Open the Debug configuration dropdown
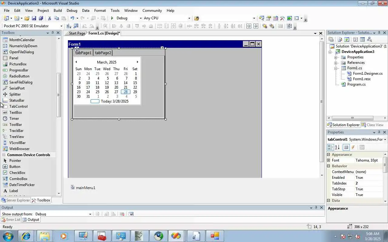 point(141,18)
